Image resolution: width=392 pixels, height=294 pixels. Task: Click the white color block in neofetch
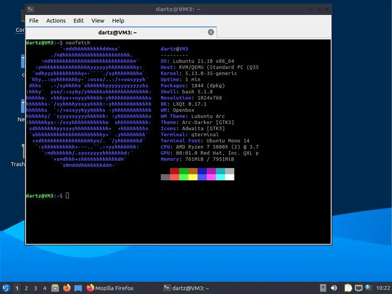tap(230, 177)
